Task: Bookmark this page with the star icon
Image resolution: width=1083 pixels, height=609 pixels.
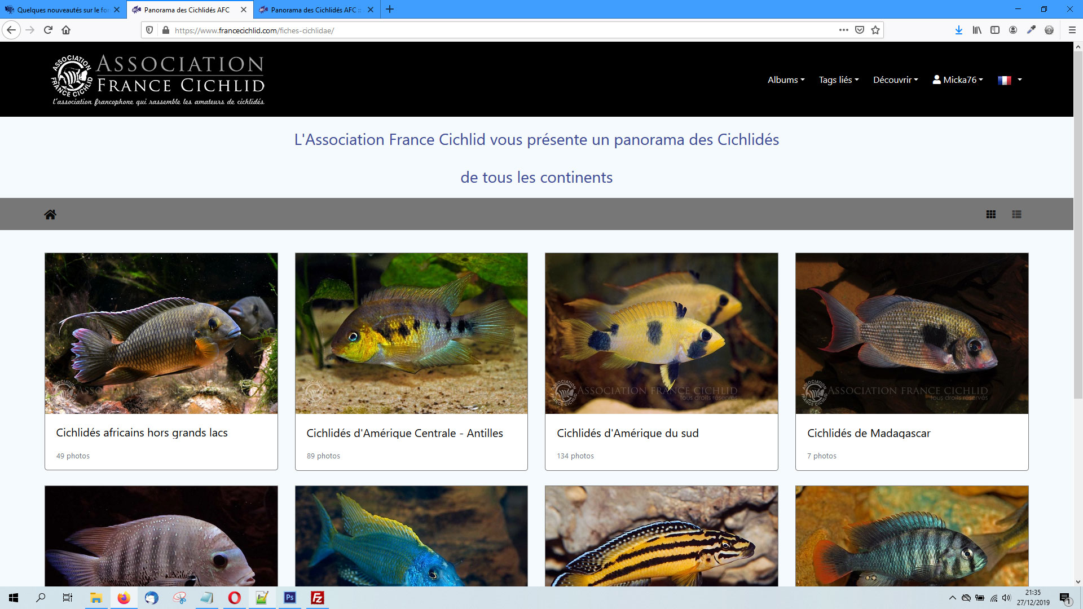Action: [875, 30]
